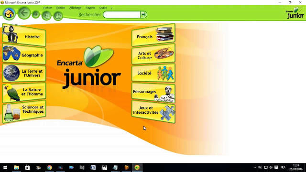Minimize the Encarta Junior window

coord(280,2)
